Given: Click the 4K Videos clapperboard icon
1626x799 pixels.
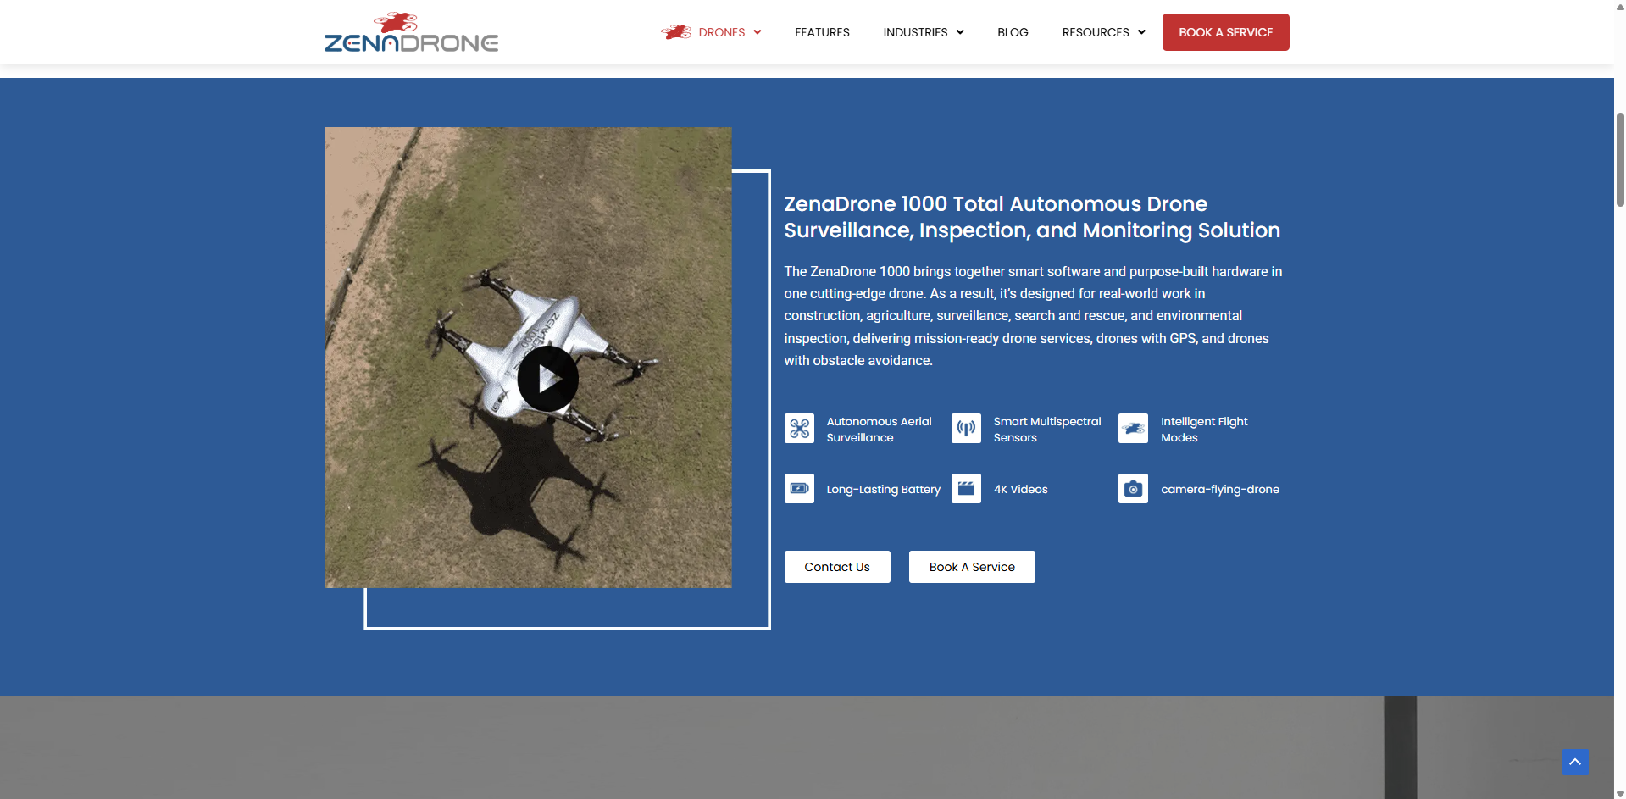Looking at the screenshot, I should (x=966, y=489).
